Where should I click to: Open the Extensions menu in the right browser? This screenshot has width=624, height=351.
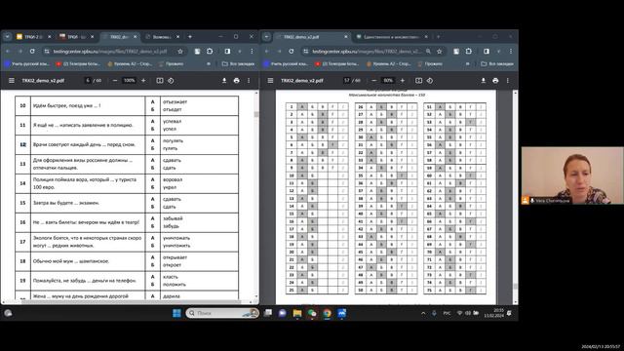[x=469, y=52]
